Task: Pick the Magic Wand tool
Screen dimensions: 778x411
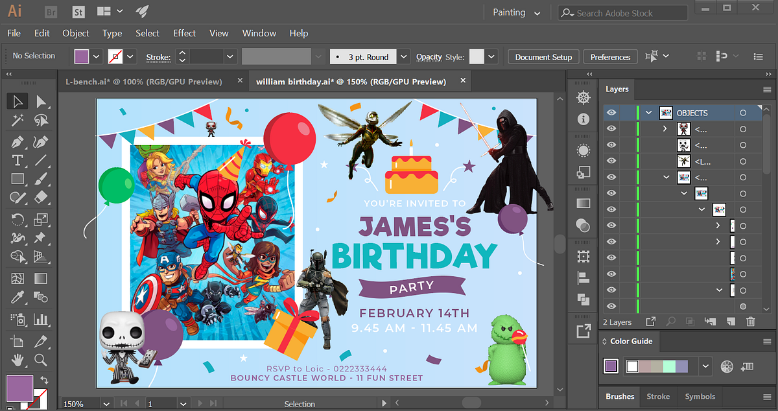Action: pos(18,121)
